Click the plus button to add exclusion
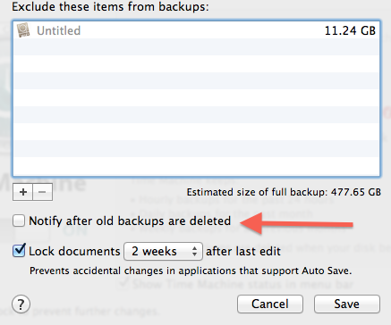The width and height of the screenshot is (391, 325). coord(23,192)
